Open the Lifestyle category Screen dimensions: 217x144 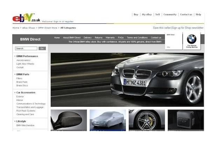point(21,121)
